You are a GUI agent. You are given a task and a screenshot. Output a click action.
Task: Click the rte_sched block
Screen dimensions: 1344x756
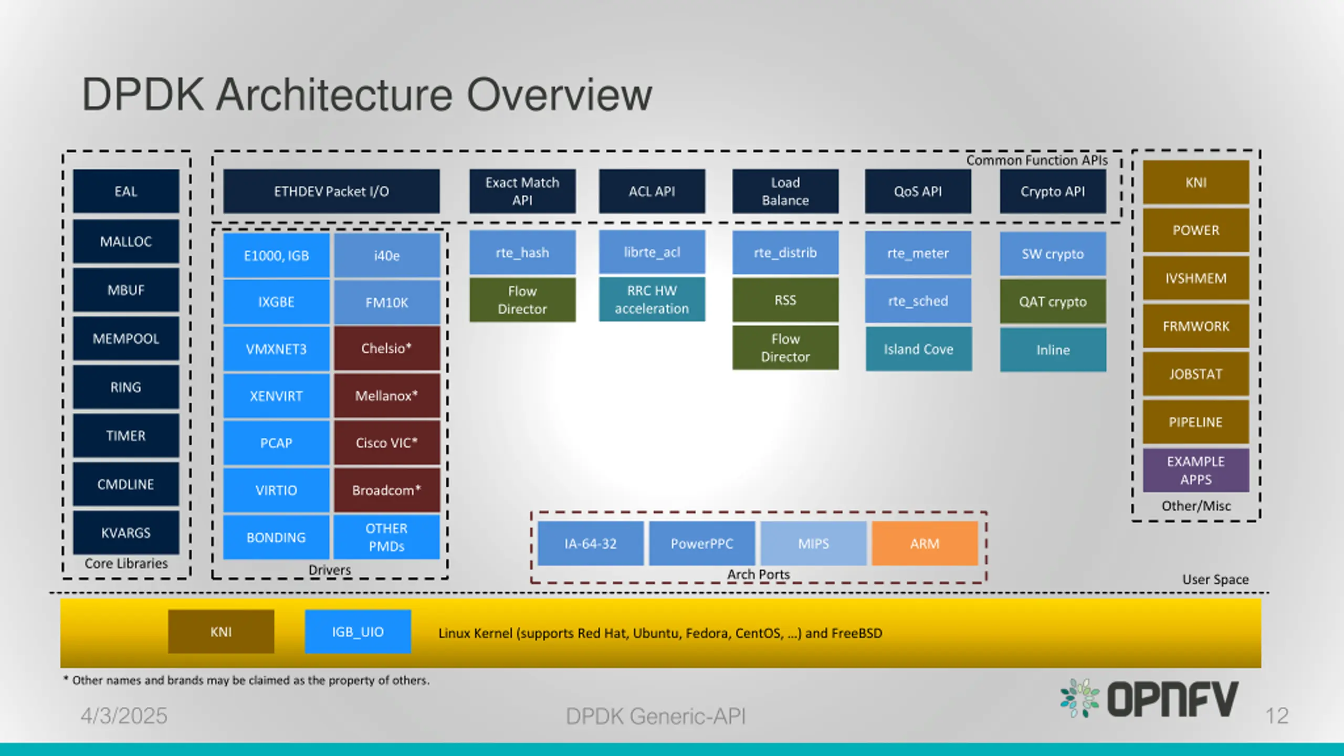(x=918, y=301)
